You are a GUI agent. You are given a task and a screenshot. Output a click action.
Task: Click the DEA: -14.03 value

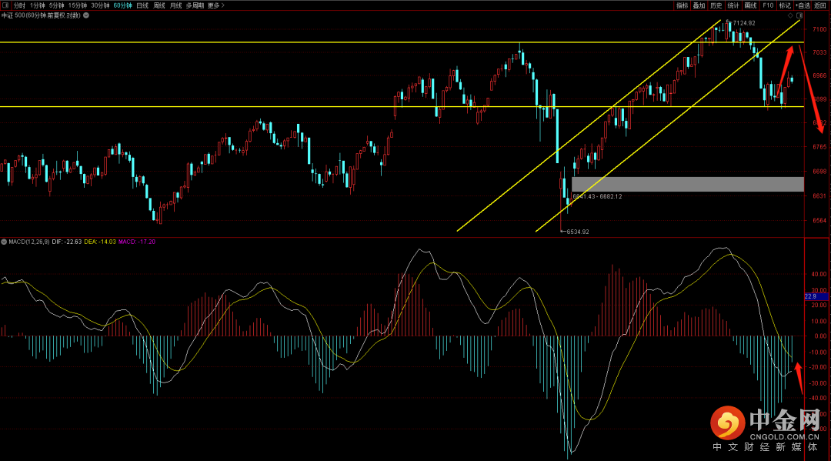pos(99,242)
